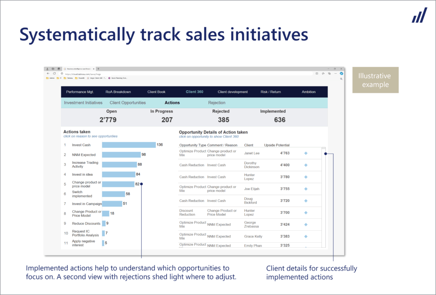The height and width of the screenshot is (295, 436).
Task: Click the diamond marker in Janet Lee's row
Action: point(306,153)
